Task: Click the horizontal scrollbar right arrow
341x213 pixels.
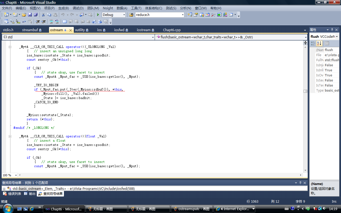Action: (301, 175)
